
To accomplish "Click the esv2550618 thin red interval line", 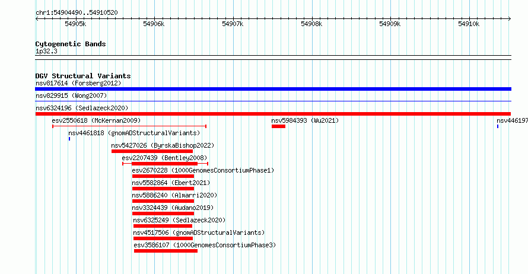I will pyautogui.click(x=129, y=126).
